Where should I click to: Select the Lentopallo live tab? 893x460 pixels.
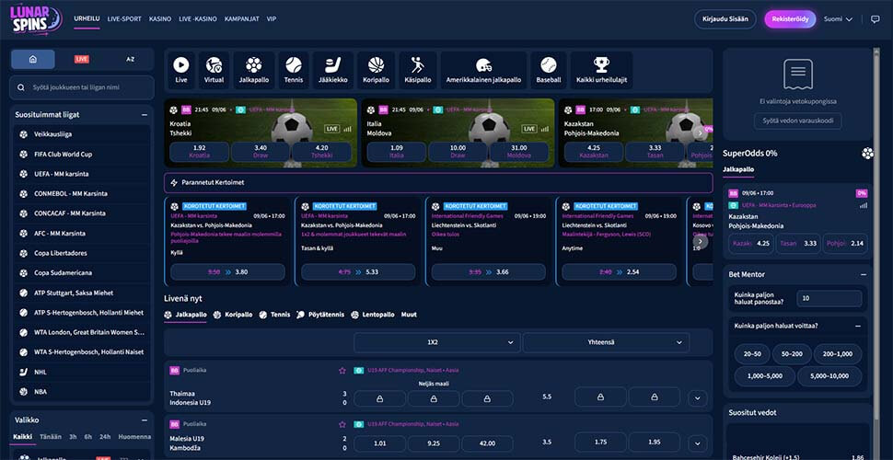373,315
